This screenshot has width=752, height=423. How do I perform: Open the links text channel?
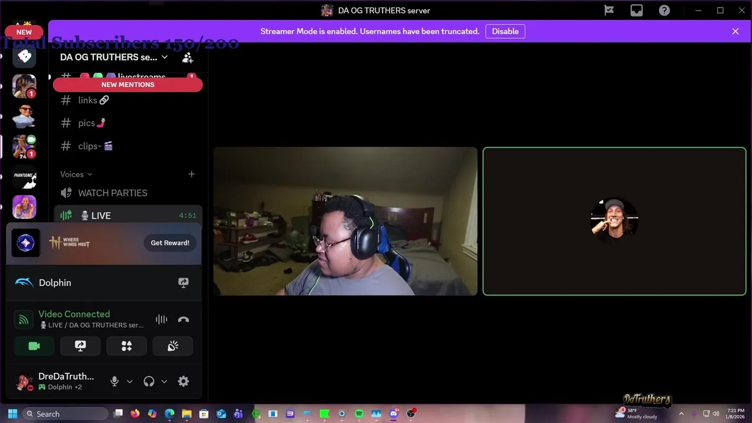127,100
